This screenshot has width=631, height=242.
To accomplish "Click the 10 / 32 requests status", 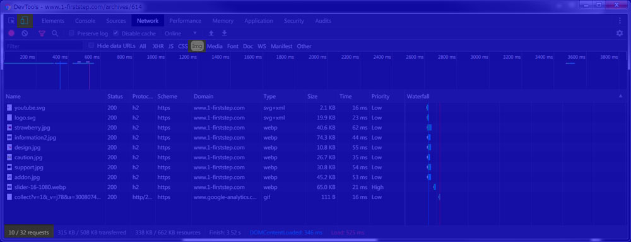I will pos(28,233).
